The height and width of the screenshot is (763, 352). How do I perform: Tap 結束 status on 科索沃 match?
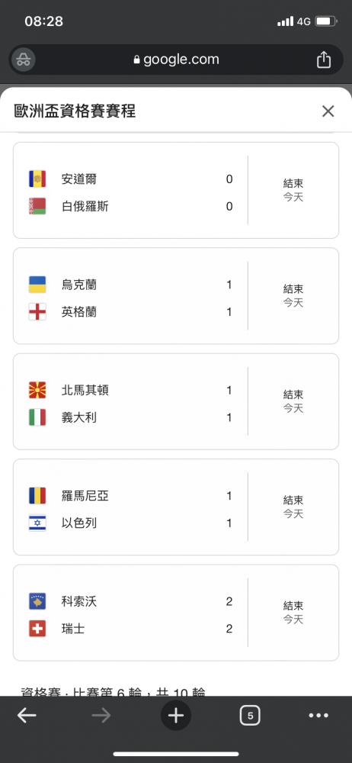(293, 606)
